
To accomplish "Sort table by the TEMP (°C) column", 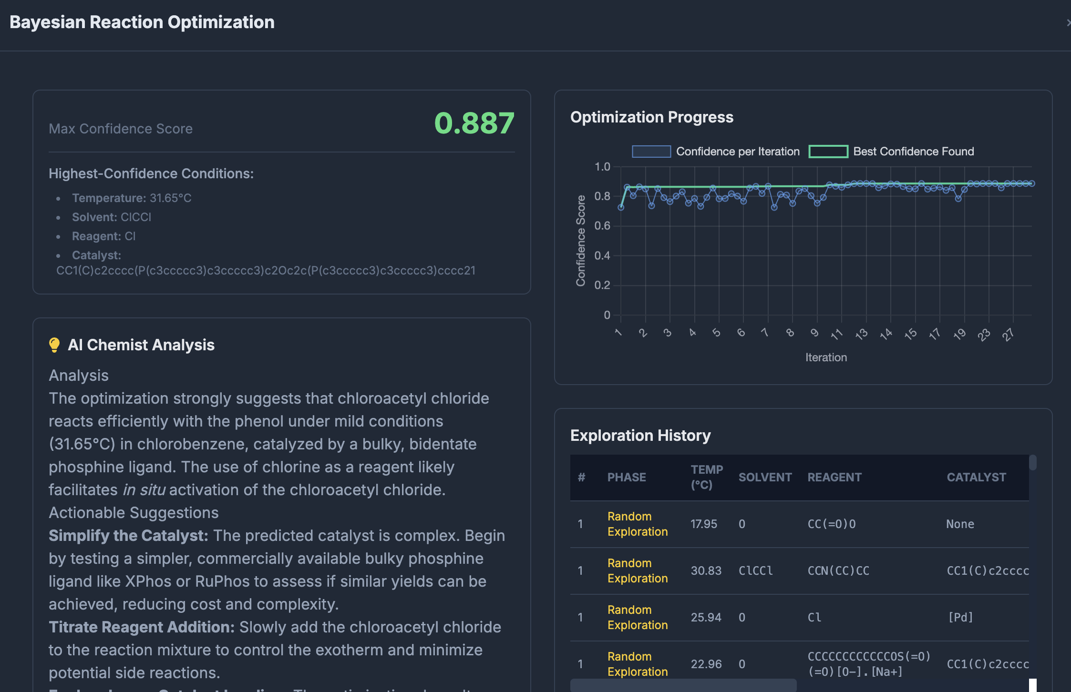I will tap(706, 477).
